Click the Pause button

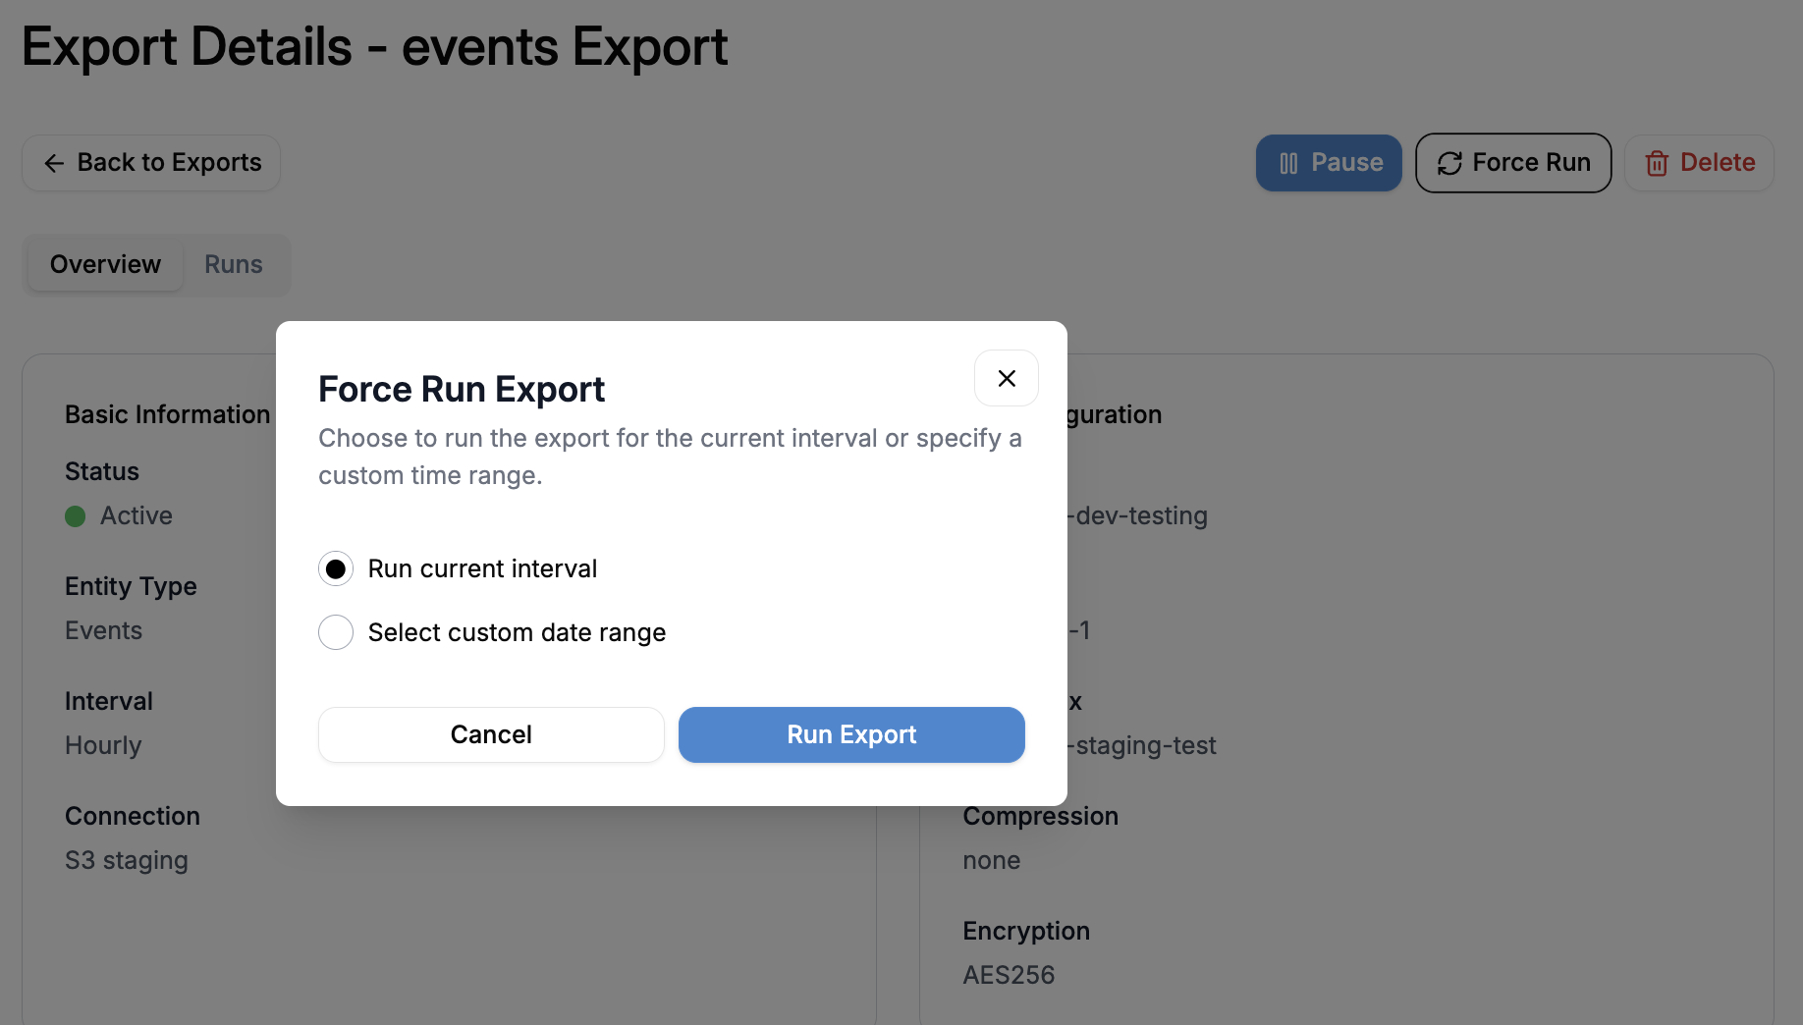(x=1329, y=163)
